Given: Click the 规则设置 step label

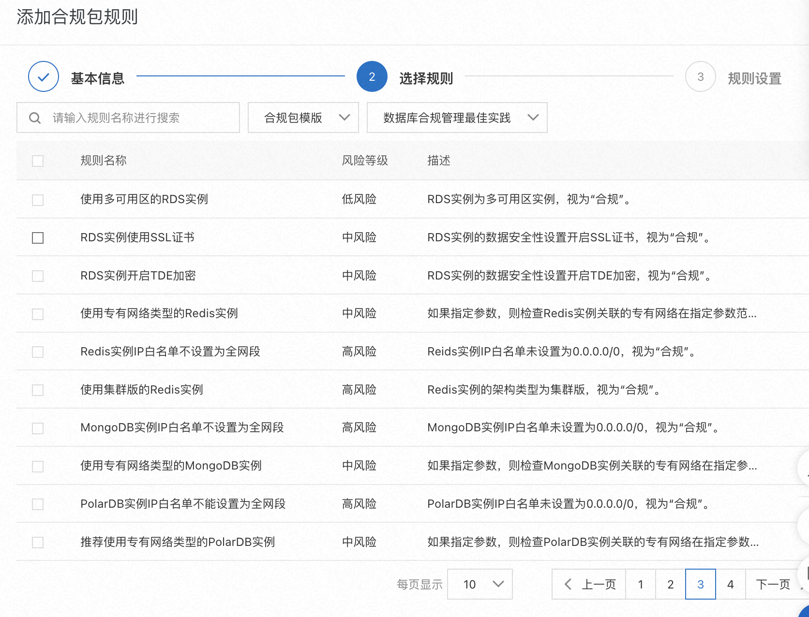Looking at the screenshot, I should (x=755, y=78).
